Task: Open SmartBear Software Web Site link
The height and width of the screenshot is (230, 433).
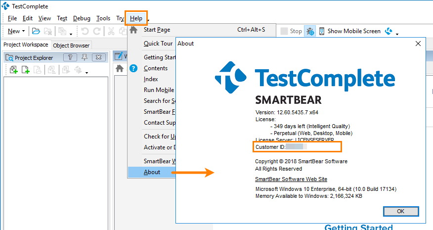Action: pos(291,179)
